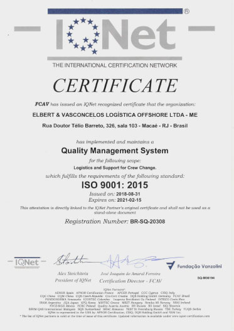This screenshot has width=234, height=331.
Task: Select the company name Elbert & Vasconcelos
Action: tap(115, 115)
